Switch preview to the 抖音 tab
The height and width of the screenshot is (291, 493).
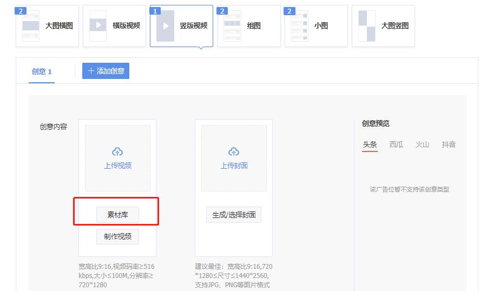tap(449, 144)
